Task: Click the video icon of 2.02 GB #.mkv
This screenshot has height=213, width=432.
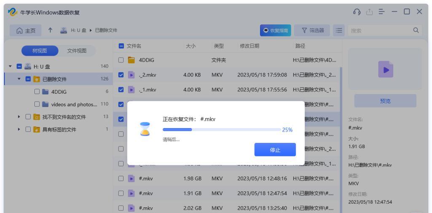Action: click(131, 208)
